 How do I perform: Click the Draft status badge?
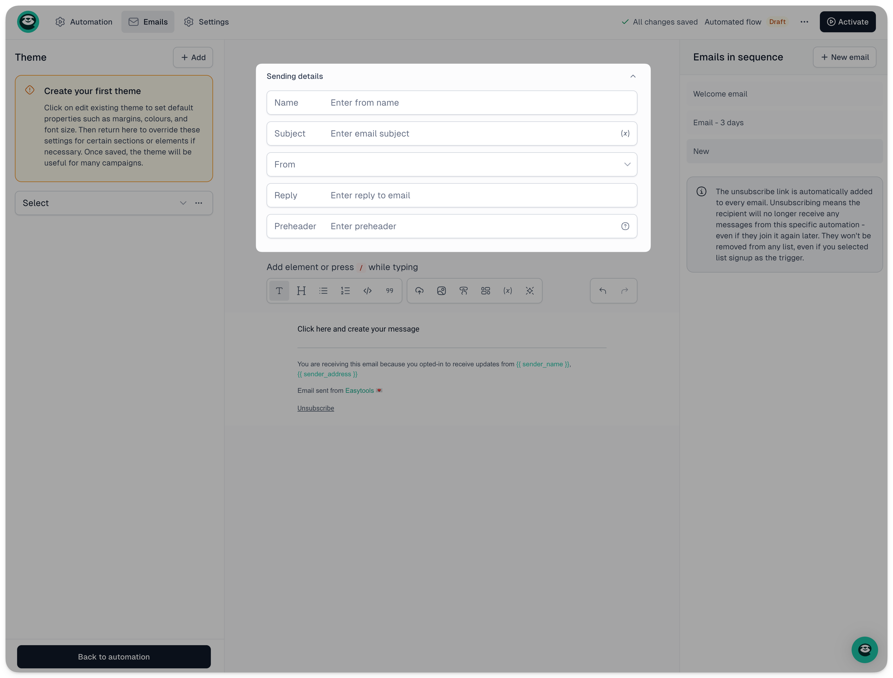[x=777, y=22]
